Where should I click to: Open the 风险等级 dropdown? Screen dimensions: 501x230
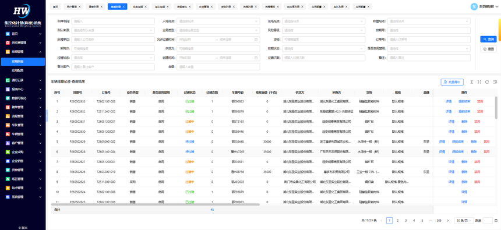pos(323,30)
